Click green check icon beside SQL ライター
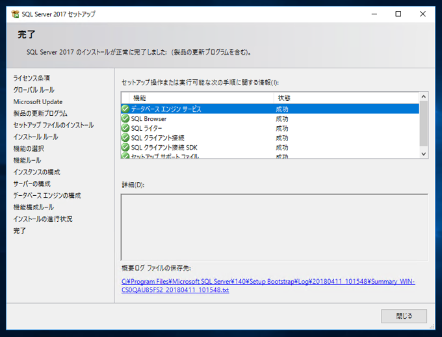The height and width of the screenshot is (337, 442). pyautogui.click(x=125, y=128)
